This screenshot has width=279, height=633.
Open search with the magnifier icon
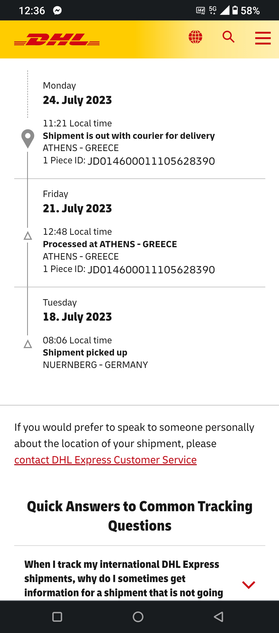click(x=229, y=37)
